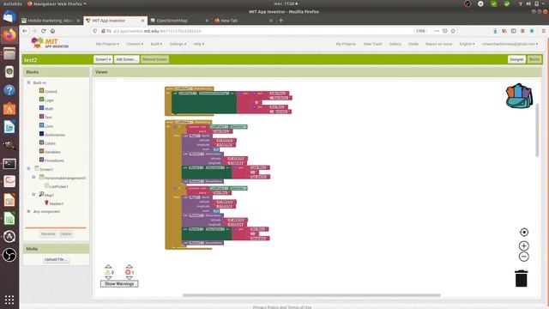Viewport: 549px width, 309px height.
Task: Switch to the Designer view
Action: coord(516,59)
